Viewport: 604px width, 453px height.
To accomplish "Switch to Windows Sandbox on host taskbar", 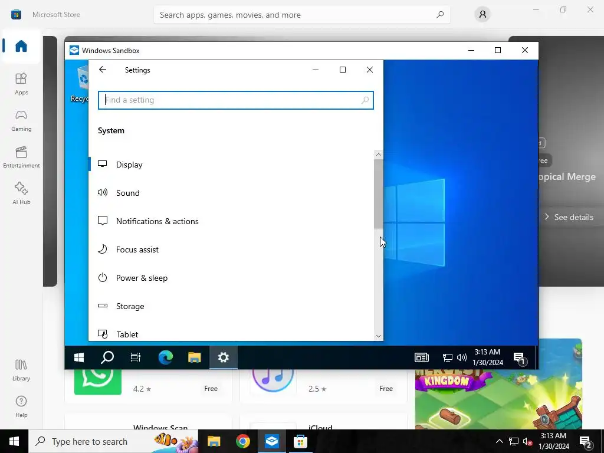I will point(271,441).
